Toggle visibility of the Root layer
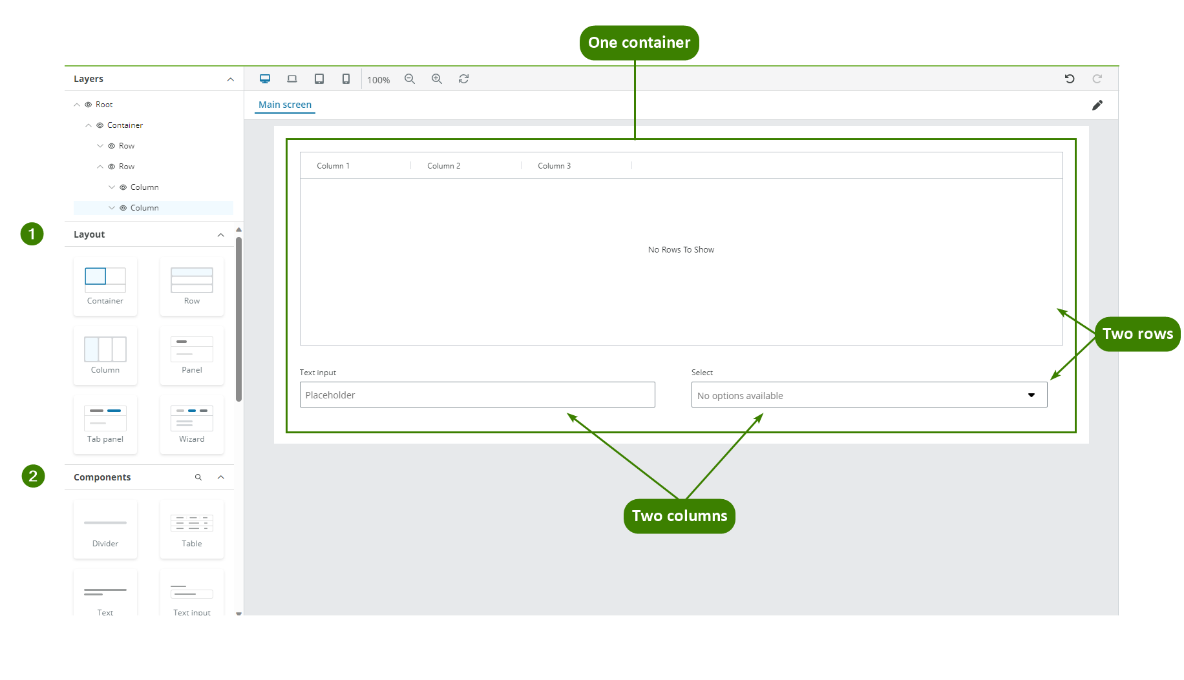 point(87,104)
